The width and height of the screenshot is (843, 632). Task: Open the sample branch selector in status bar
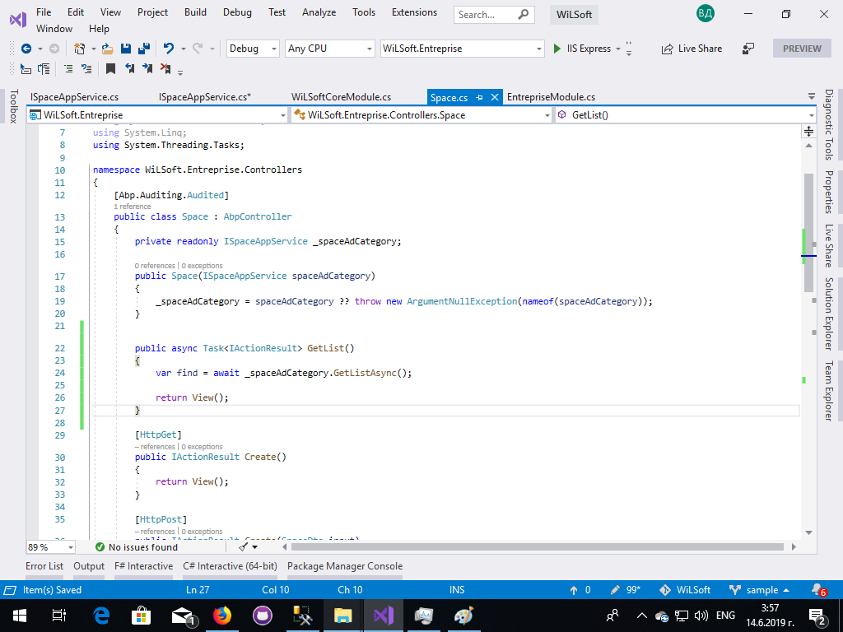759,590
